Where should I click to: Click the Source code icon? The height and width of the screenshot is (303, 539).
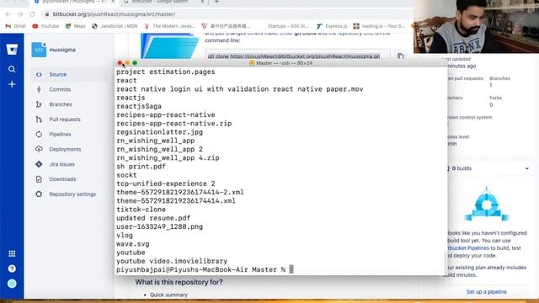[x=39, y=75]
